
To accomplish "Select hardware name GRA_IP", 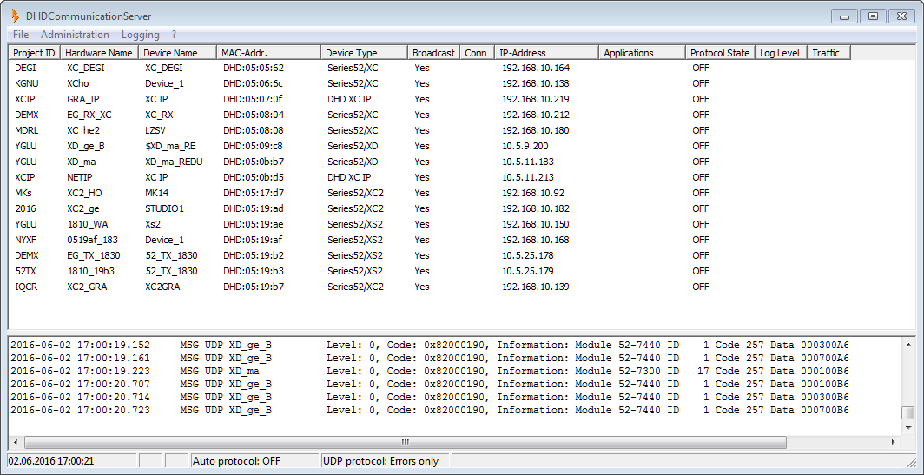I will click(83, 99).
